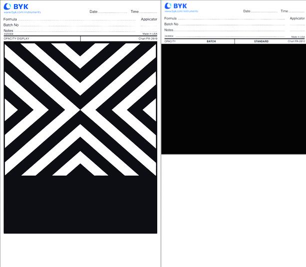This screenshot has width=306, height=267.
Task: Click the Date field on the right chart
Action: (x=260, y=11)
